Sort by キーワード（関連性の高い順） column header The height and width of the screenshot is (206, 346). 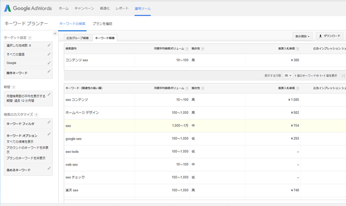84,88
